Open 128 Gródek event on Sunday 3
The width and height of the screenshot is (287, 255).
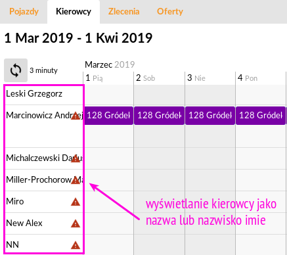coord(210,116)
